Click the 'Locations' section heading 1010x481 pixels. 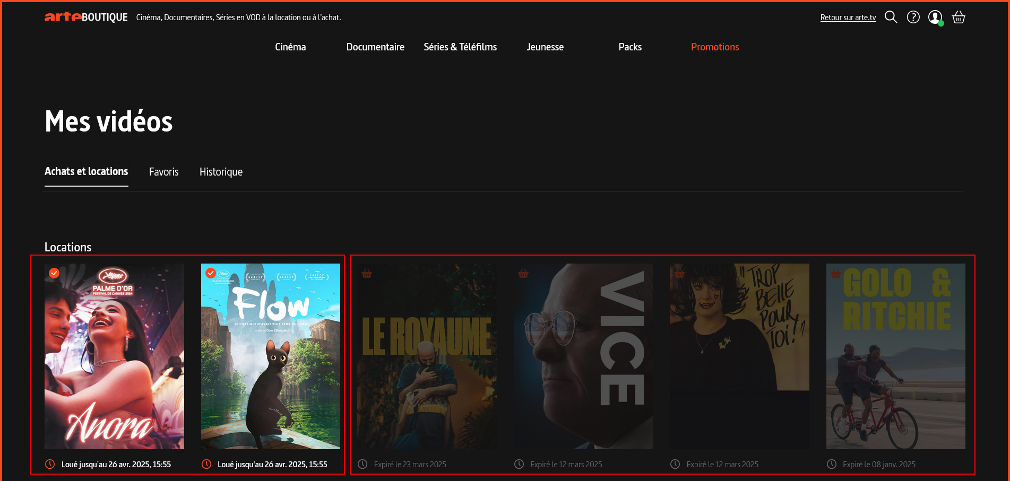(x=68, y=247)
